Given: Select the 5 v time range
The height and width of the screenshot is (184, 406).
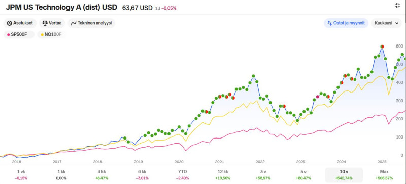Looking at the screenshot, I should pyautogui.click(x=303, y=175).
